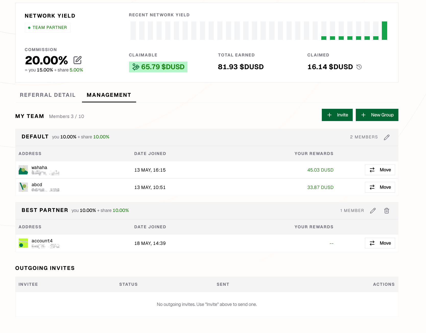Click the 13 MAY, 16:15 join date
The width and height of the screenshot is (426, 333).
click(150, 170)
